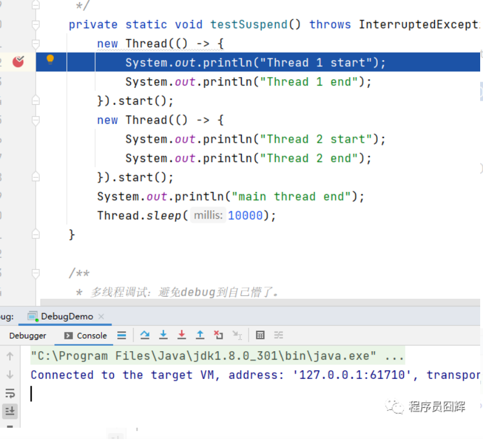Toggle the breakpoint on Thread 1 start line

[x=18, y=62]
